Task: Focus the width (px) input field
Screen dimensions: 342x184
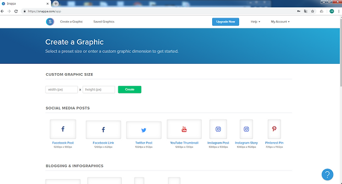Action: tap(61, 89)
